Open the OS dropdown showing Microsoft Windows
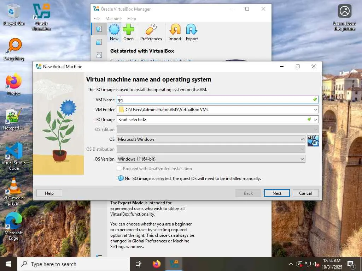 click(x=211, y=139)
